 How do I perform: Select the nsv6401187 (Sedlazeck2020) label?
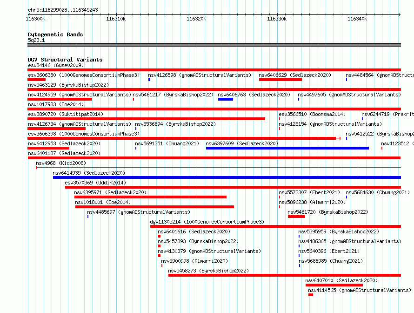tap(64, 153)
